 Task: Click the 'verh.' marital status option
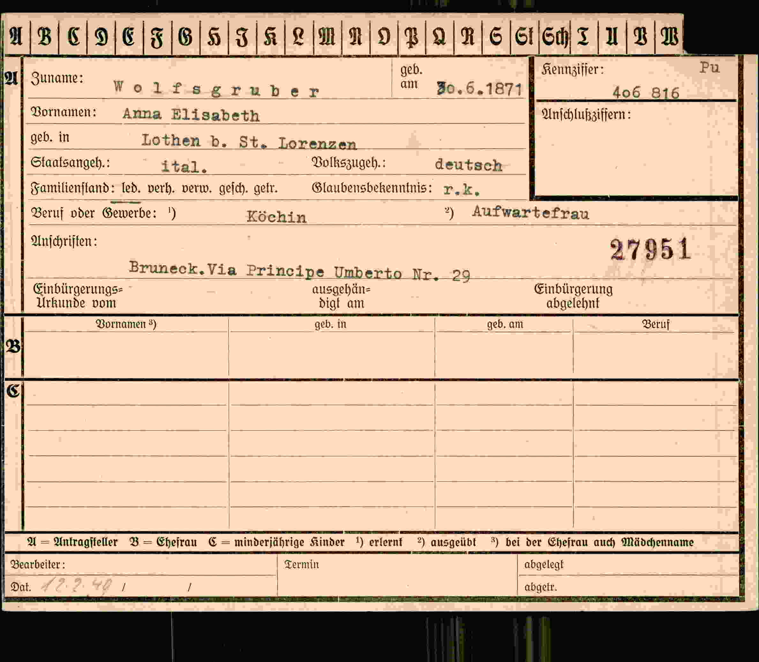pos(161,189)
